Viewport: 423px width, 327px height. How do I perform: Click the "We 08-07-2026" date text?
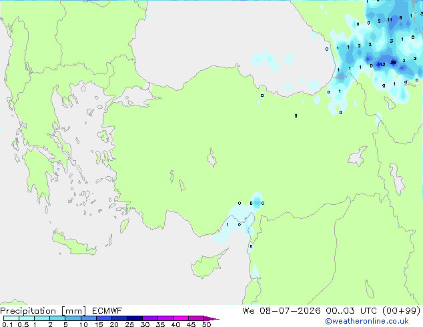tap(282, 311)
